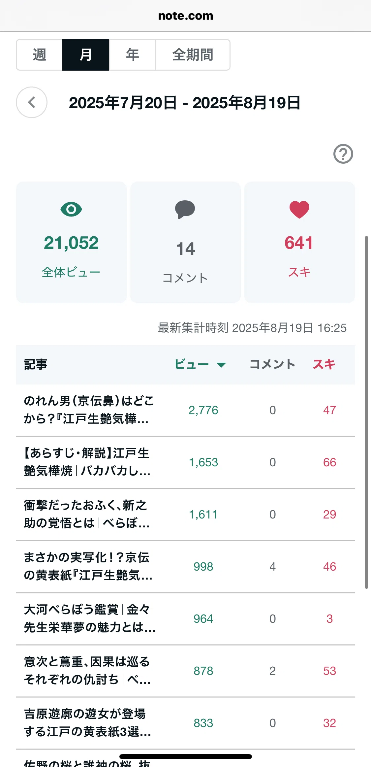Go to previous period with back chevron
Viewport: 371px width, 767px height.
(x=32, y=102)
